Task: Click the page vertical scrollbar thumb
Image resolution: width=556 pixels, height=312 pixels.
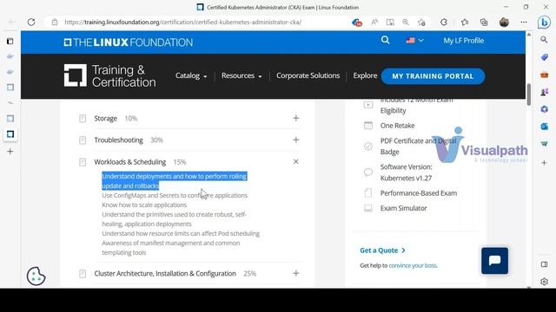Action: click(529, 94)
